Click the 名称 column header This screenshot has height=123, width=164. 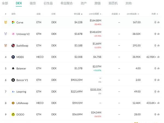(x=13, y=14)
